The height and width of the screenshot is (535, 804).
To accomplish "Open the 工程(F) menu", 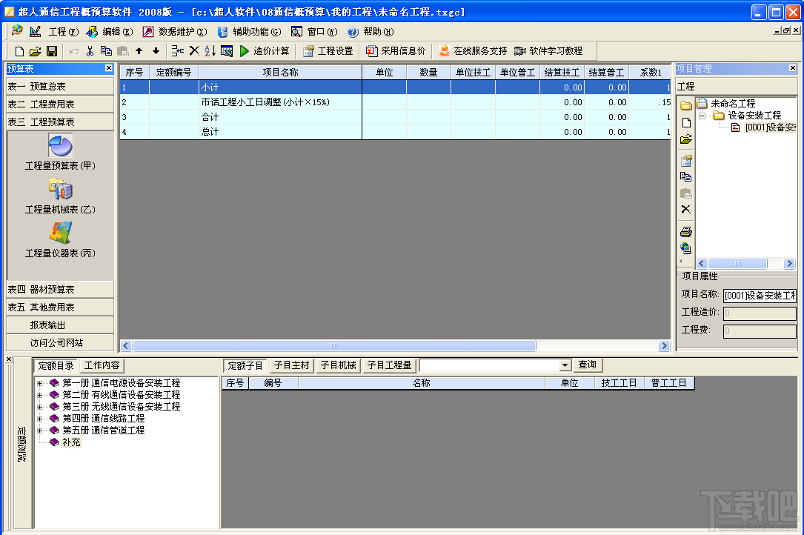I will tap(64, 32).
